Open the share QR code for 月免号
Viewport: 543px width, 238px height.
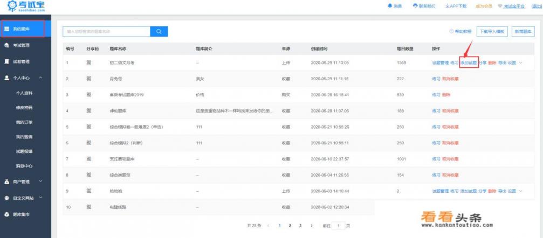[x=88, y=79]
